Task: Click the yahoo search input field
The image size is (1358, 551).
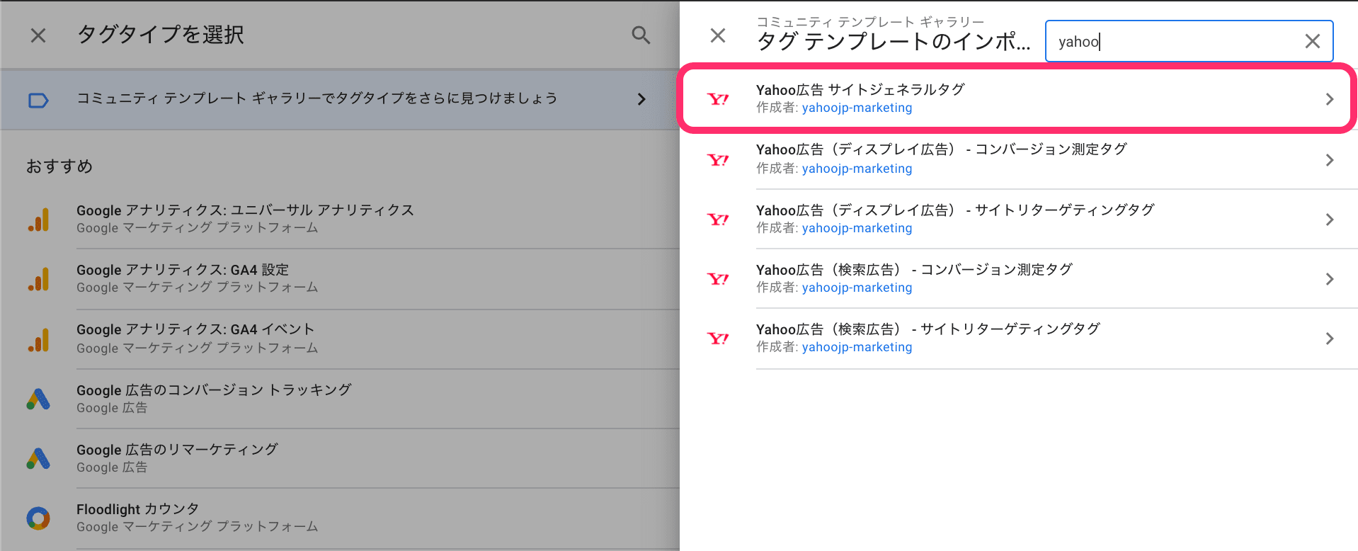Action: point(1189,41)
